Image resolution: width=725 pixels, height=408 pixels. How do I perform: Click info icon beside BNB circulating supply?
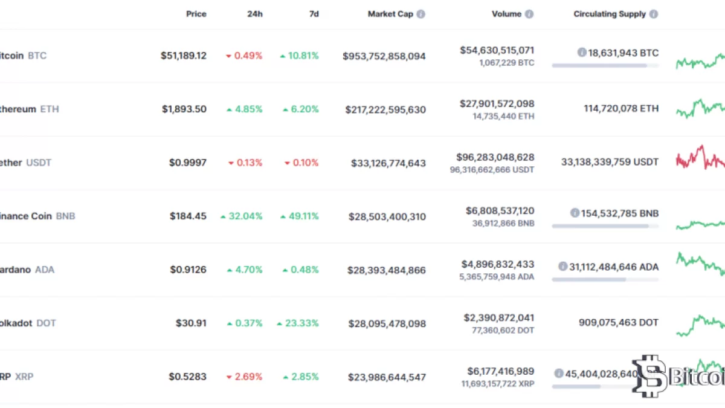click(575, 213)
